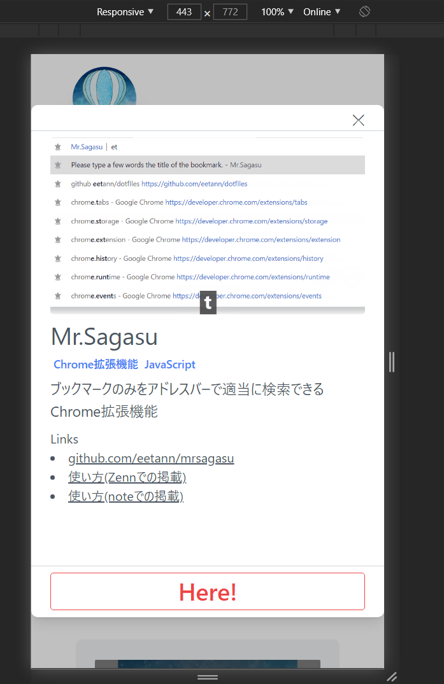This screenshot has width=444, height=684.
Task: Close the Mr.Sagasu modal with X
Action: 358,120
